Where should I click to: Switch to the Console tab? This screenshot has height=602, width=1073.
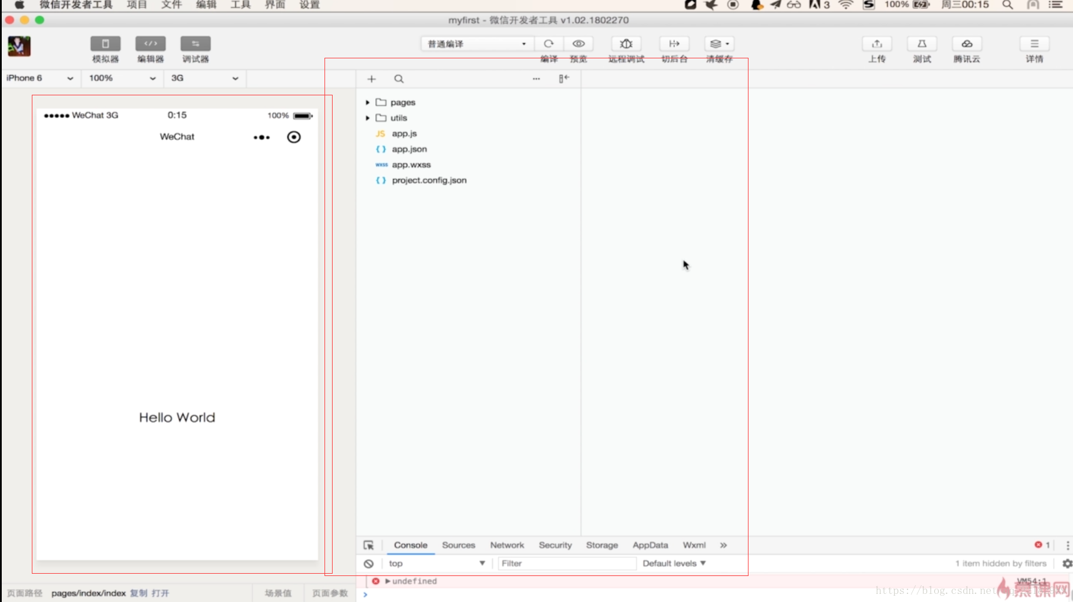411,545
